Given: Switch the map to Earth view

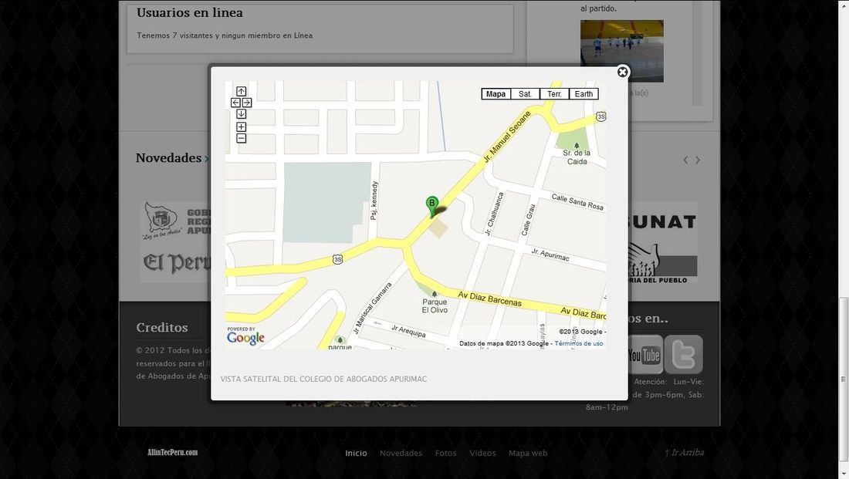Looking at the screenshot, I should tap(583, 94).
